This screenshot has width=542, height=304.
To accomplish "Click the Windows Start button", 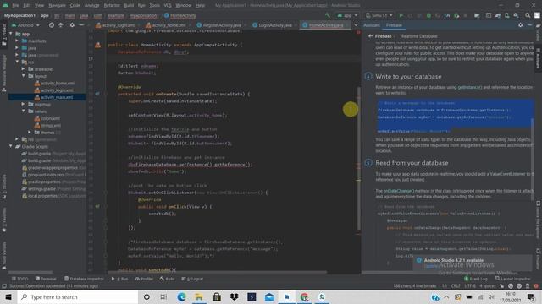I will pos(8,296).
